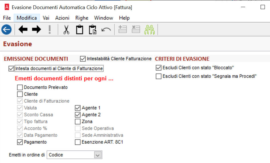Open the Vai menu
Viewport: 270px width, 163px height.
(x=46, y=18)
